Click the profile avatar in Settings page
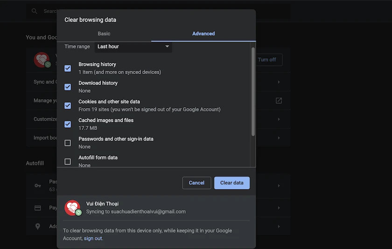Image resolution: width=392 pixels, height=249 pixels. 42,60
